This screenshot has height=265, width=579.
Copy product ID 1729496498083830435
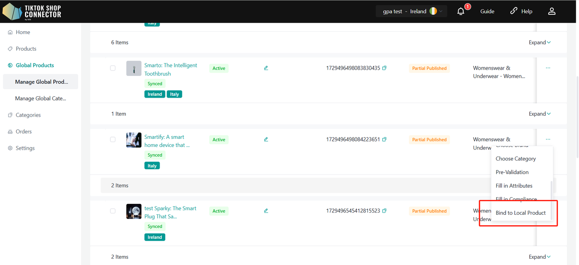coord(384,68)
